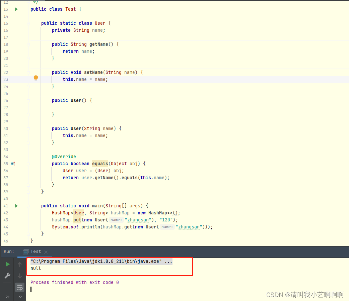349x301 pixels.
Task: Run the Test class via gutter play icon
Action: [16, 9]
